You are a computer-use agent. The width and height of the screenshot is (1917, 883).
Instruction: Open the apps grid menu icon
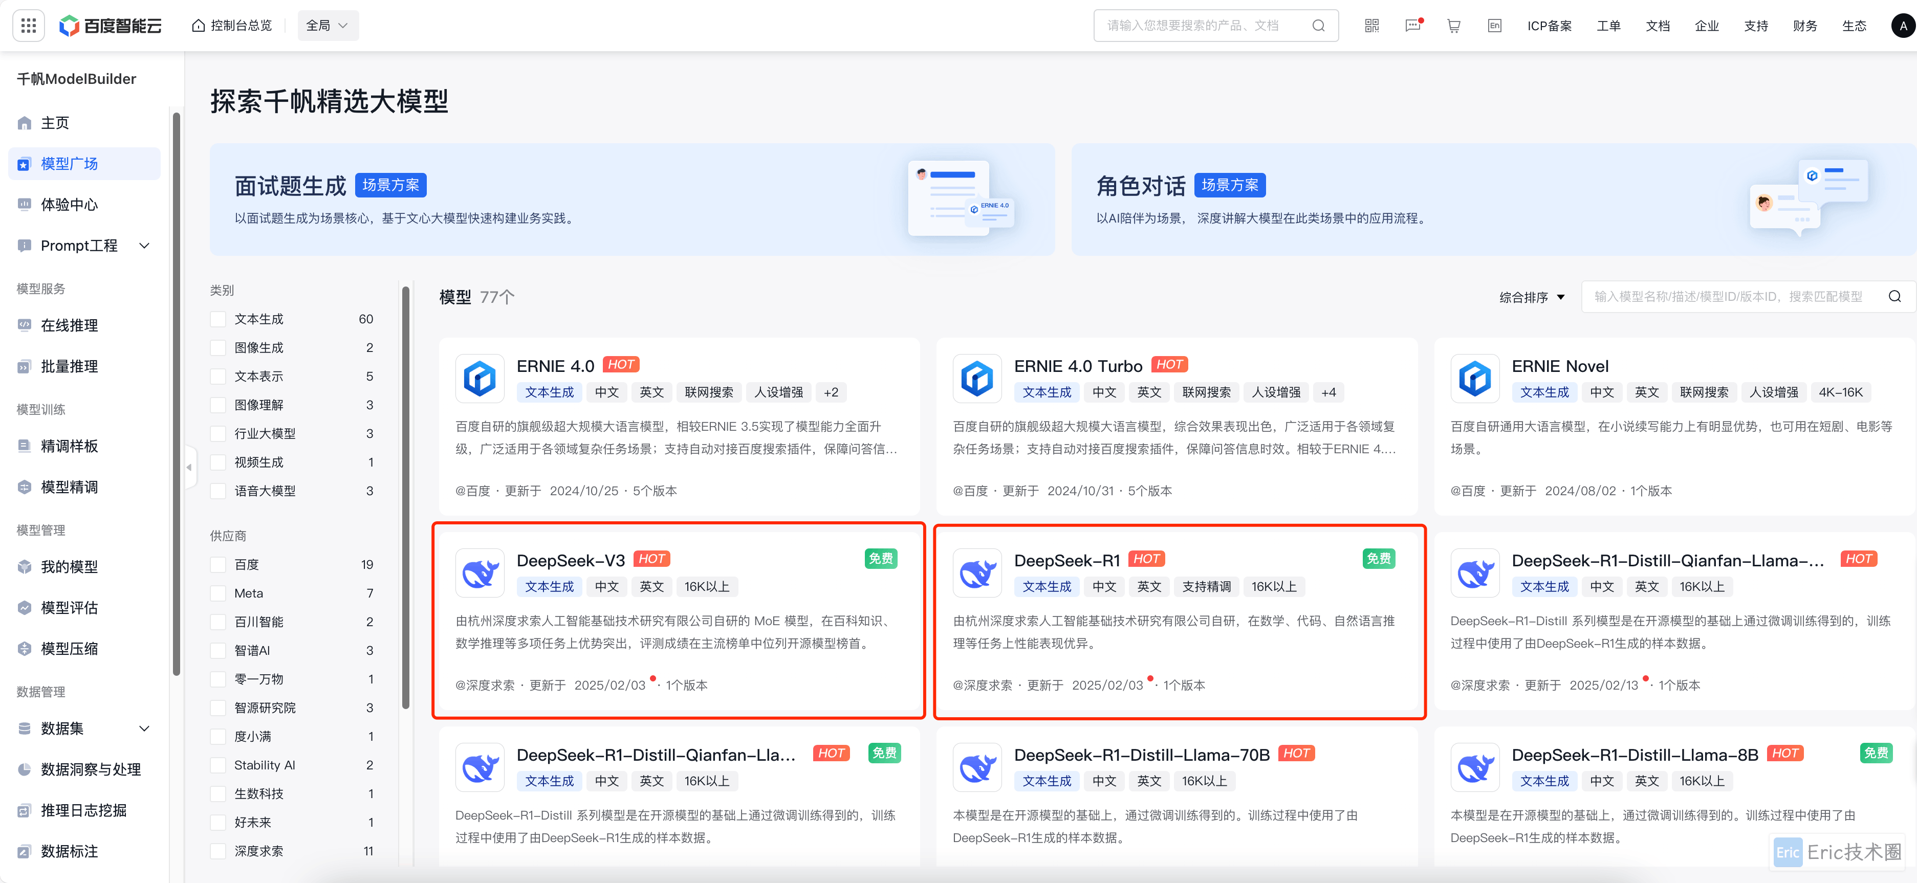click(x=29, y=25)
